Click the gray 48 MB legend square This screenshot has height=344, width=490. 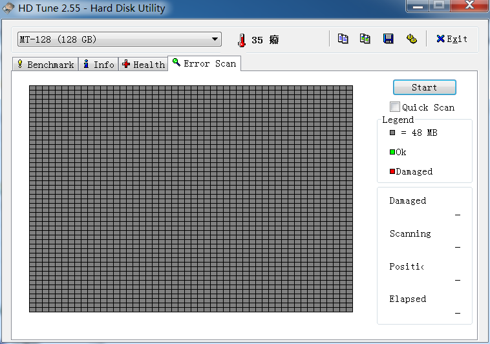click(392, 133)
